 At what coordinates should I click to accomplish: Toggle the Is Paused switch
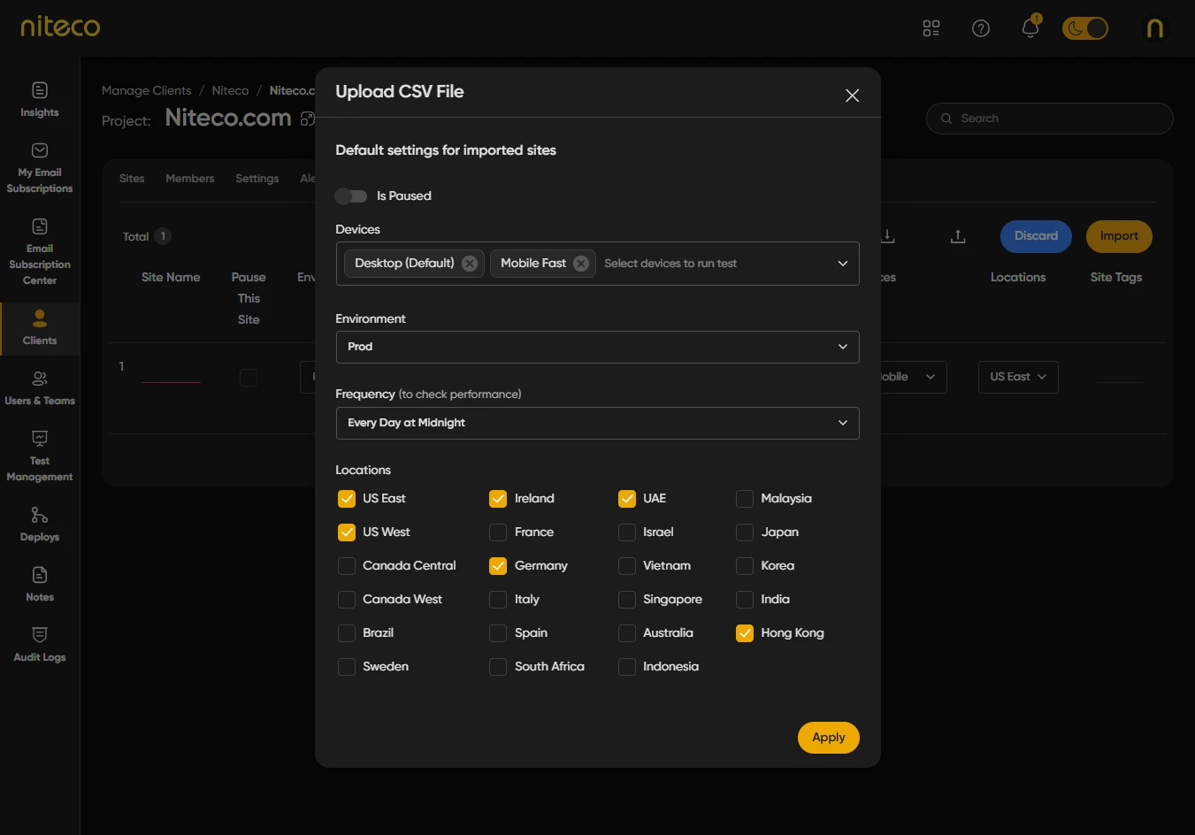point(351,196)
